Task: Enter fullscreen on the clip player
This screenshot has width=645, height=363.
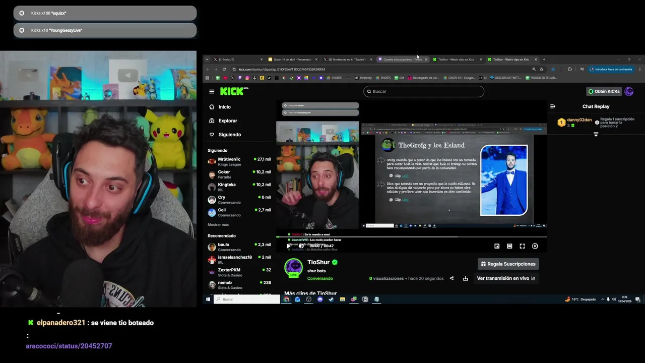Action: (522, 246)
